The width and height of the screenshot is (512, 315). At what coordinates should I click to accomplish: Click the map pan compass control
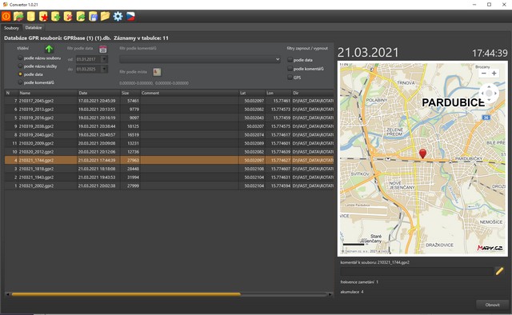[x=489, y=94]
